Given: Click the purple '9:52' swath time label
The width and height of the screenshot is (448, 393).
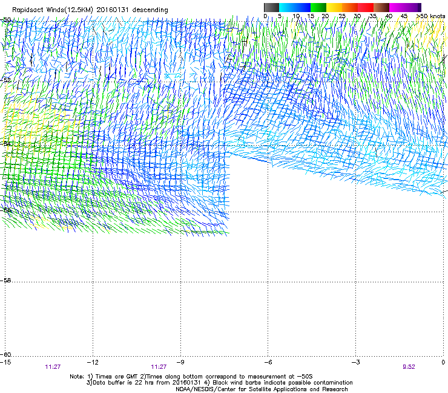Looking at the screenshot, I should (409, 367).
